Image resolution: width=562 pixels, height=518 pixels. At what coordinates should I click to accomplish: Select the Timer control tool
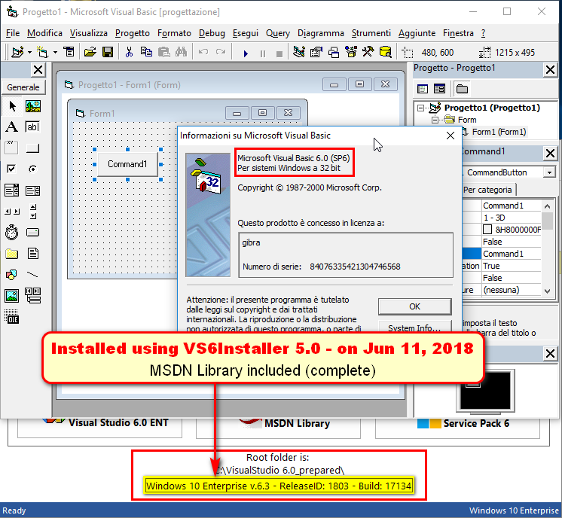pos(12,233)
